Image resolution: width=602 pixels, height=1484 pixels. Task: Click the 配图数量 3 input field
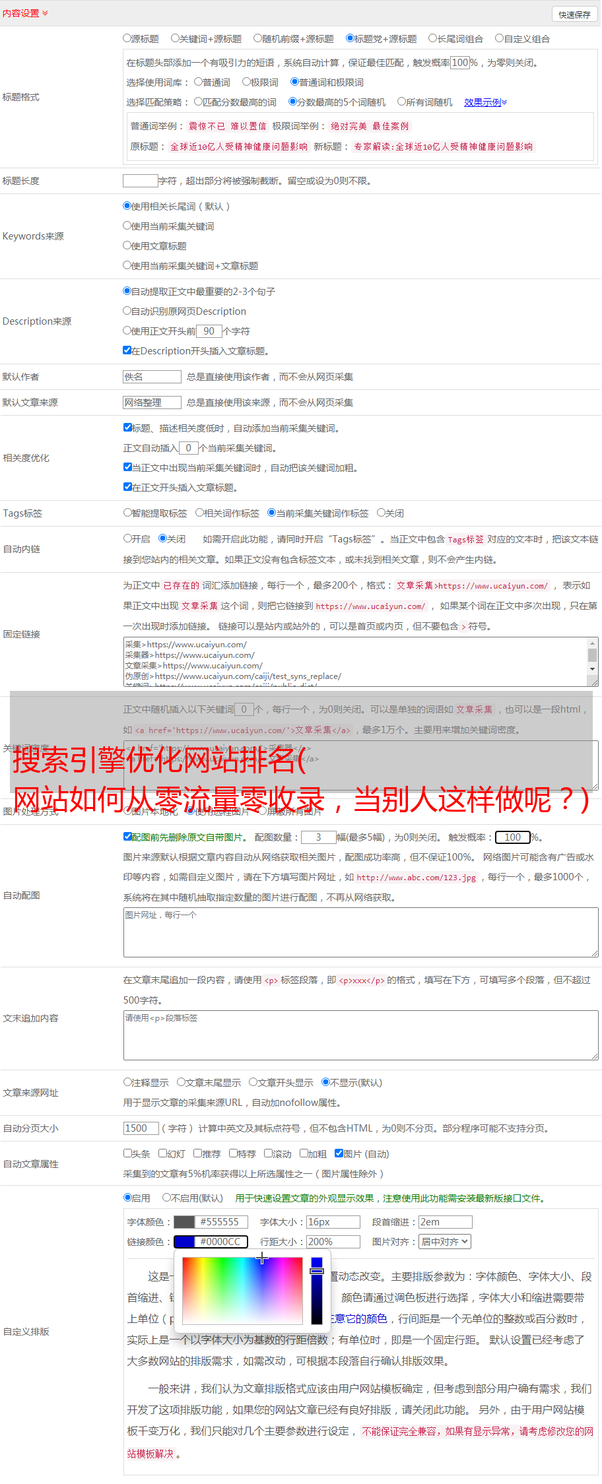[x=319, y=837]
